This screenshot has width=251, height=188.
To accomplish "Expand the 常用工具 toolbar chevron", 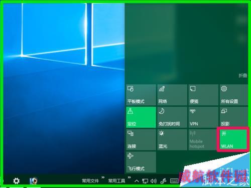I will coord(129,177).
